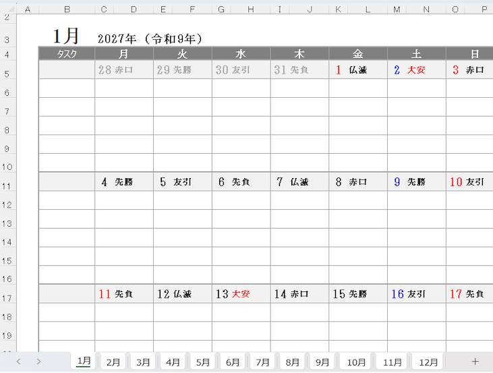Click the next sheet navigation arrow
This screenshot has width=493, height=373.
pyautogui.click(x=38, y=362)
